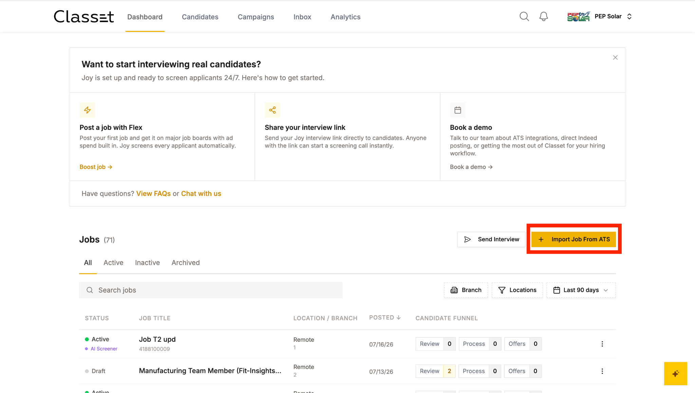Open the search magnifier in header
The image size is (695, 393).
point(524,16)
